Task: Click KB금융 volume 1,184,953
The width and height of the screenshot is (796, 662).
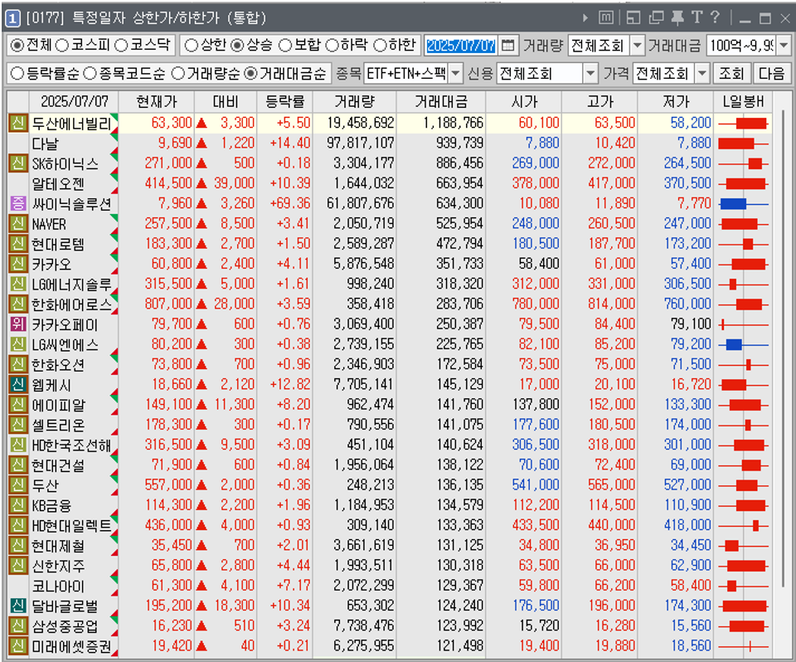Action: (363, 505)
